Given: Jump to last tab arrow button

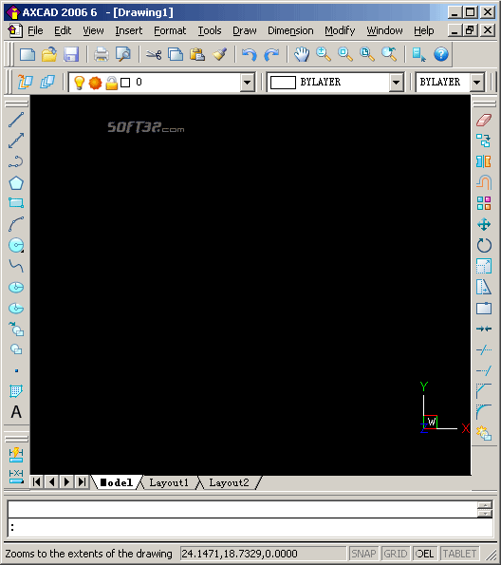Looking at the screenshot, I should (83, 481).
